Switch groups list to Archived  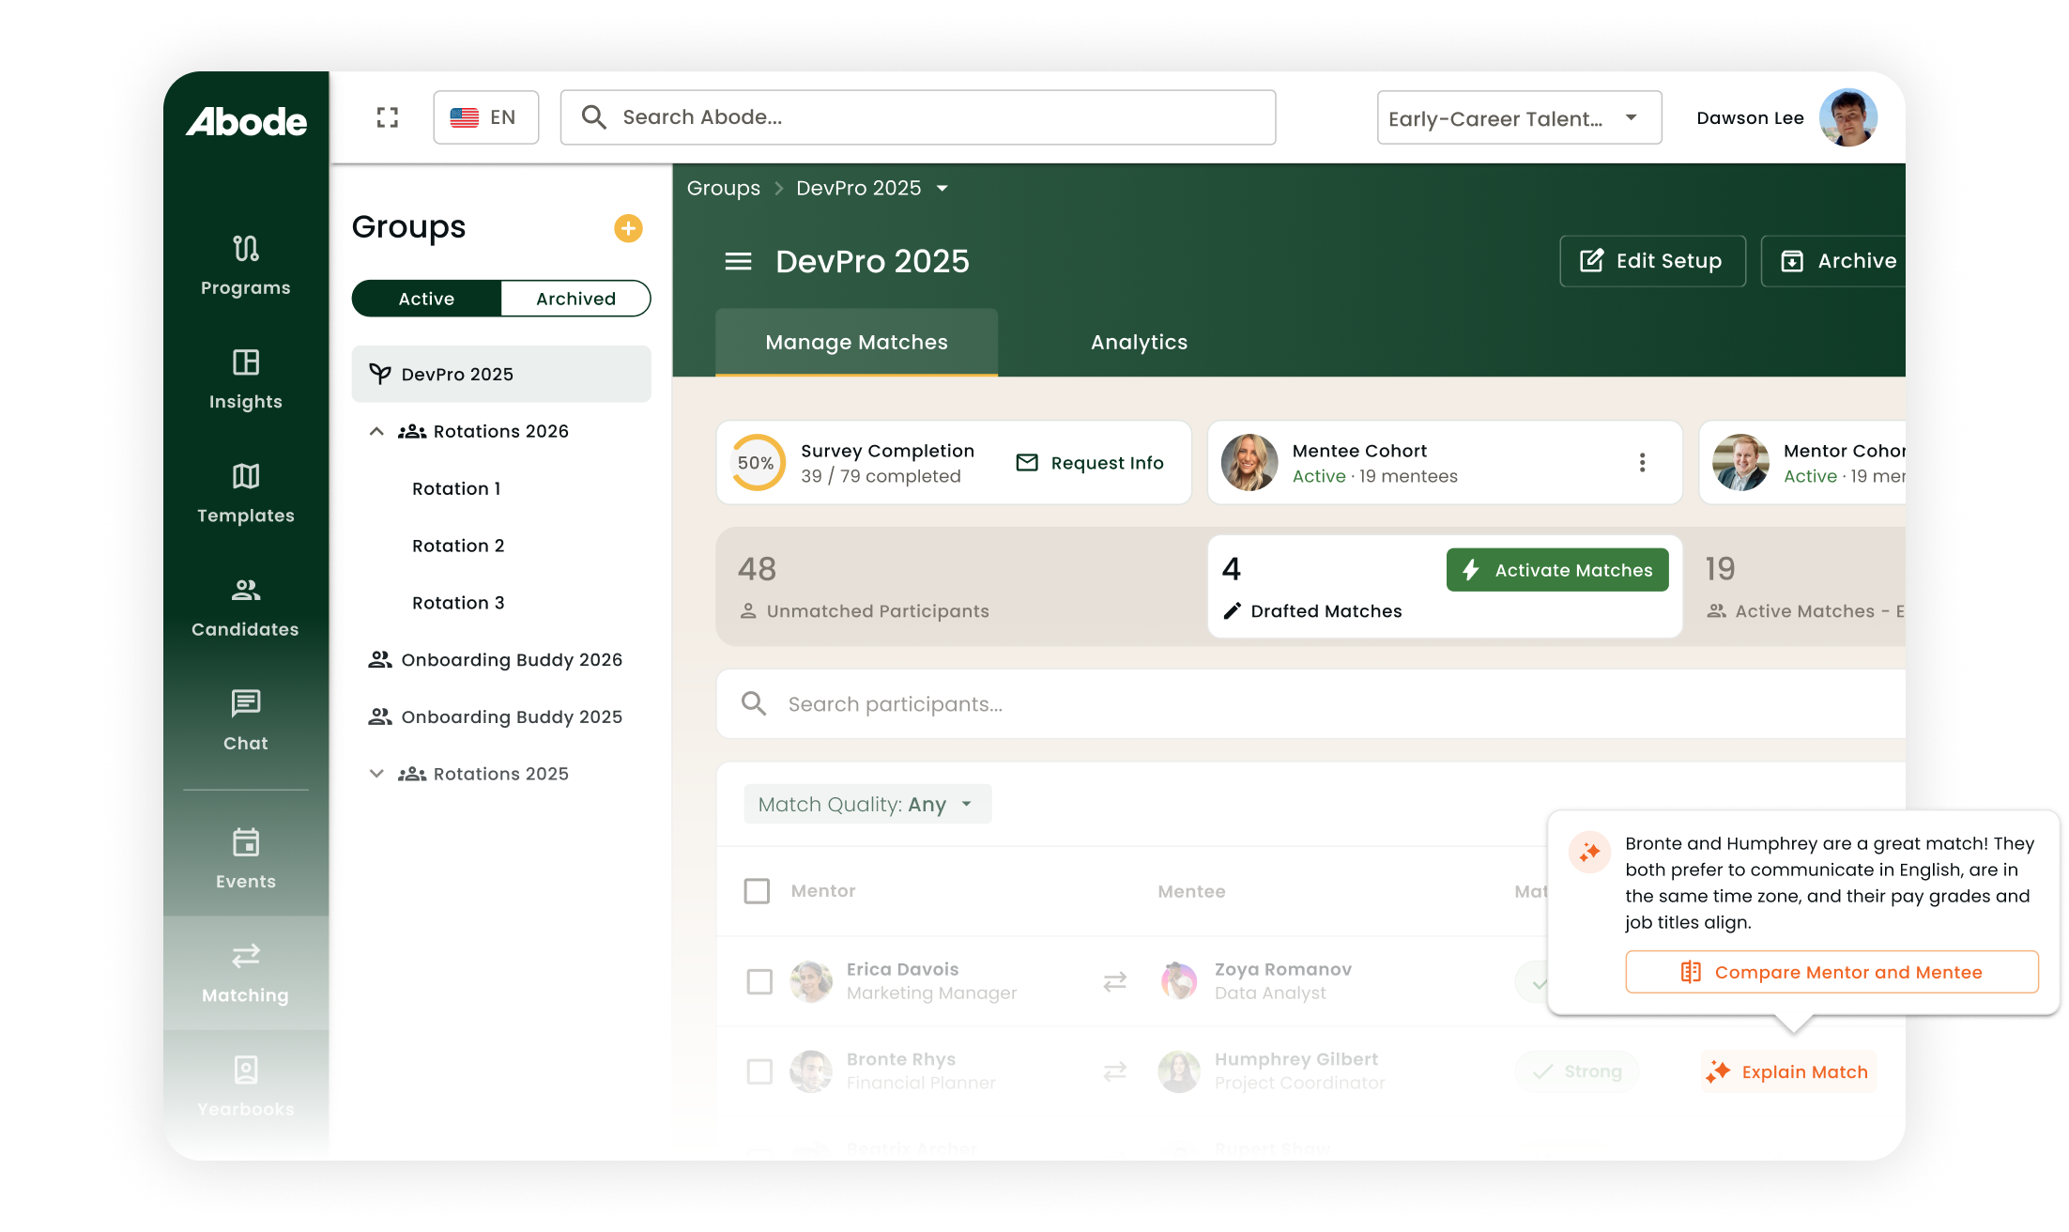pos(575,299)
